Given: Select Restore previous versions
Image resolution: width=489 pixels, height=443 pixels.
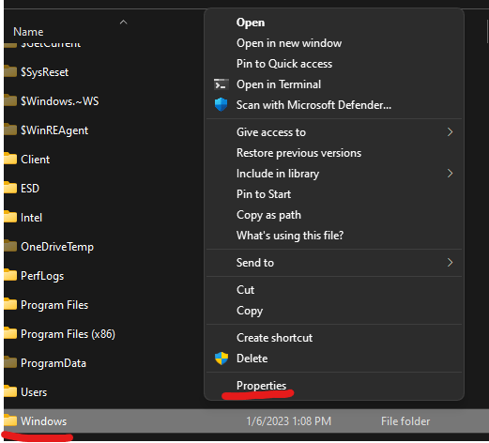Looking at the screenshot, I should [298, 153].
